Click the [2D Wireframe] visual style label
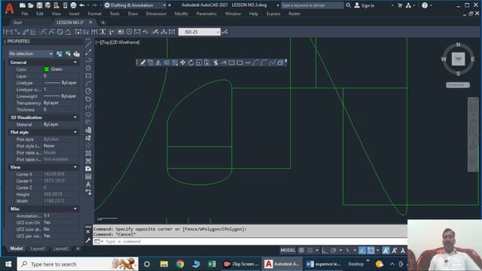Image resolution: width=482 pixels, height=271 pixels. (x=125, y=42)
